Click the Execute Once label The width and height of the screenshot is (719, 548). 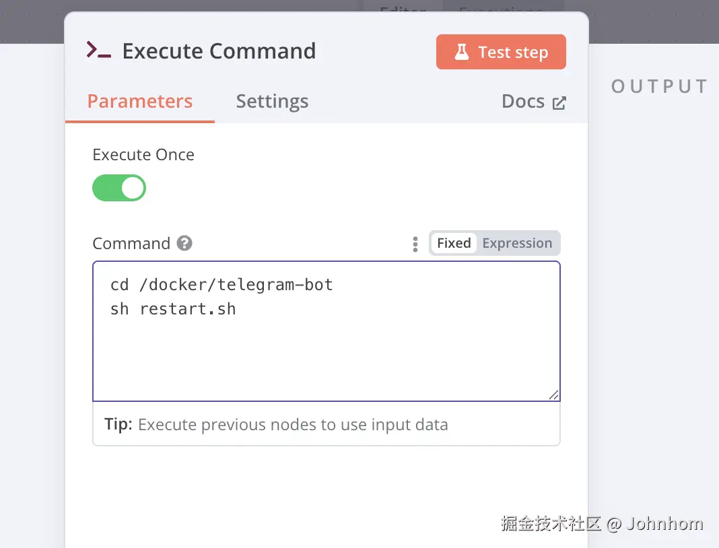[x=143, y=155]
